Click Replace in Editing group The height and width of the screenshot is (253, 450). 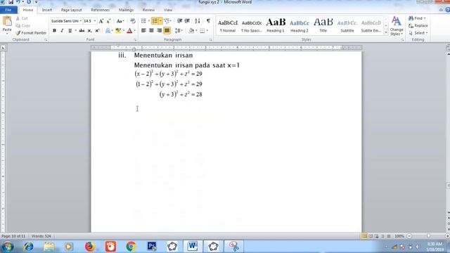pos(418,25)
